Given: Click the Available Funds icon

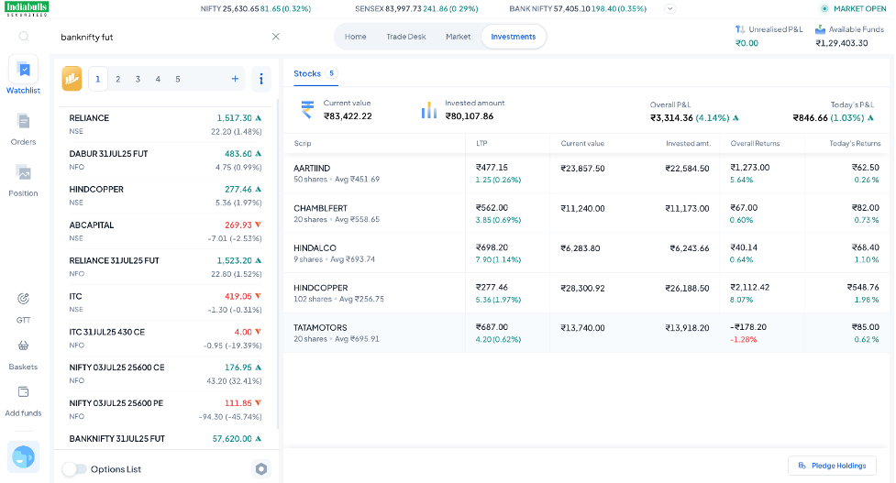Looking at the screenshot, I should [820, 29].
